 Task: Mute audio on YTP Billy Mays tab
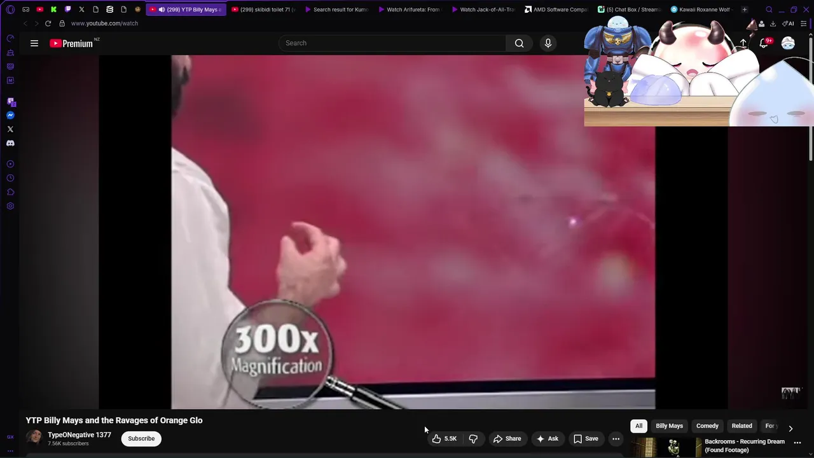click(162, 10)
